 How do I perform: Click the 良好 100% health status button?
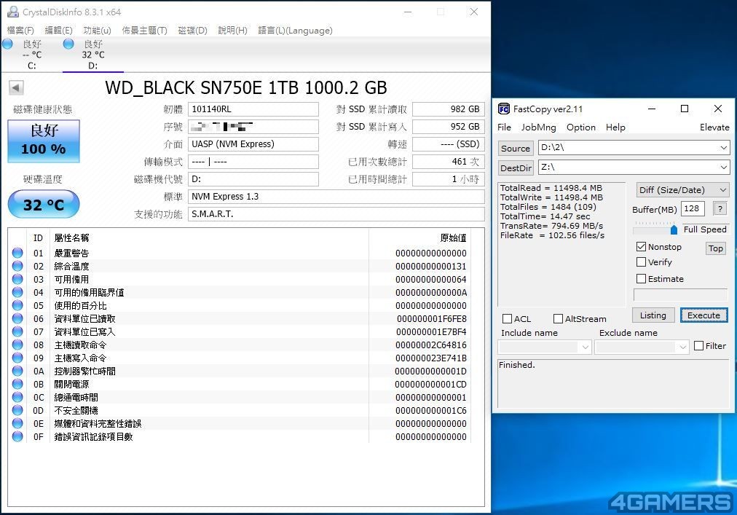click(44, 141)
